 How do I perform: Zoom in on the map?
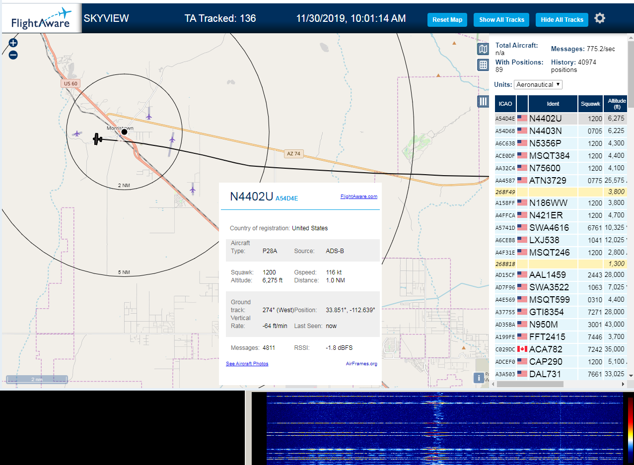coord(13,43)
